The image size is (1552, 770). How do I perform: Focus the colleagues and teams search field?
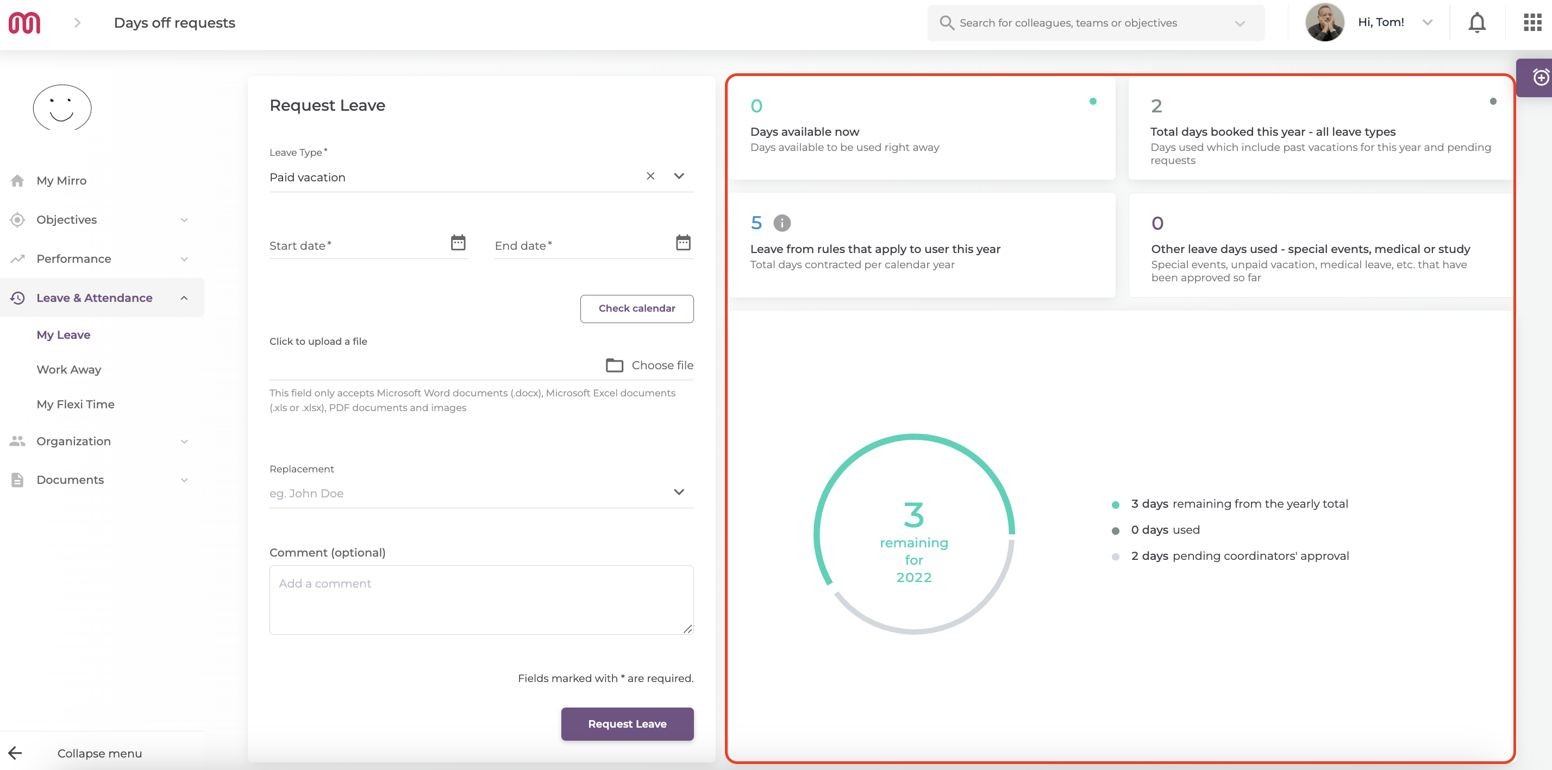point(1096,23)
